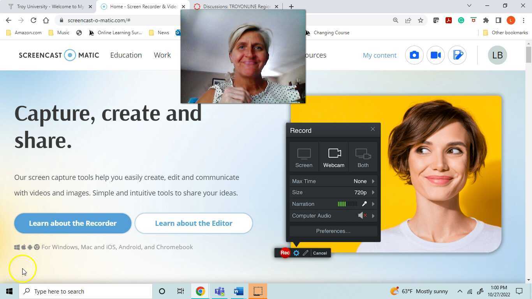The image size is (532, 299).
Task: Open the video recorder icon in header
Action: [x=435, y=55]
